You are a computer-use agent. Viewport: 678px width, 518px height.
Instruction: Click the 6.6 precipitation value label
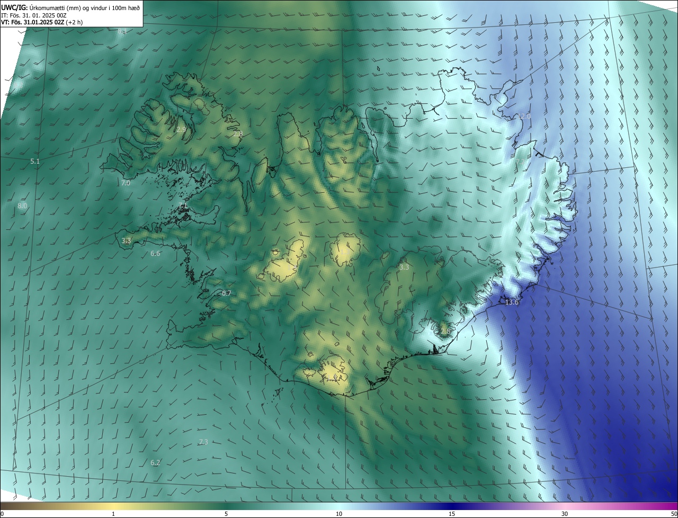click(155, 254)
